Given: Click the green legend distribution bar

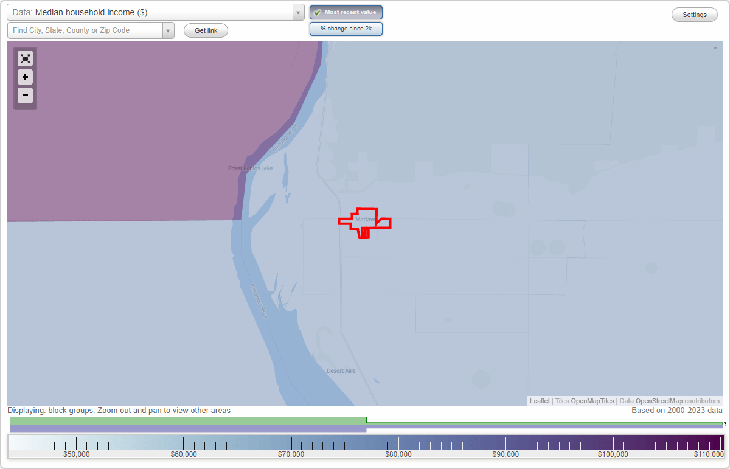Looking at the screenshot, I should pyautogui.click(x=182, y=420).
